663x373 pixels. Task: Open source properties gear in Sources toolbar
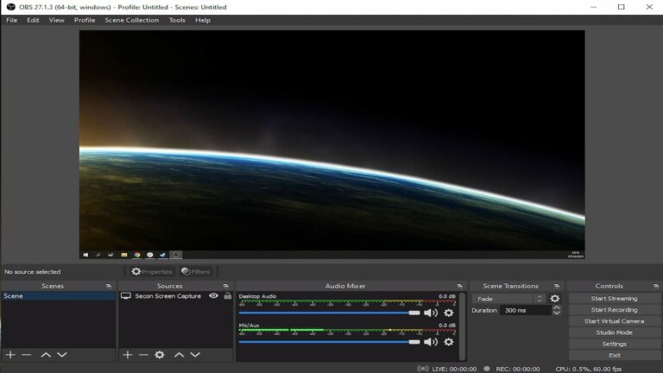[160, 355]
